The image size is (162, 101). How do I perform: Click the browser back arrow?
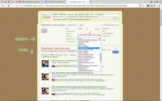pos(3,6)
